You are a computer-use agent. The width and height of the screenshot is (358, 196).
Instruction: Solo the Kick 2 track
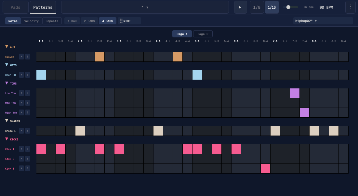click(28, 159)
